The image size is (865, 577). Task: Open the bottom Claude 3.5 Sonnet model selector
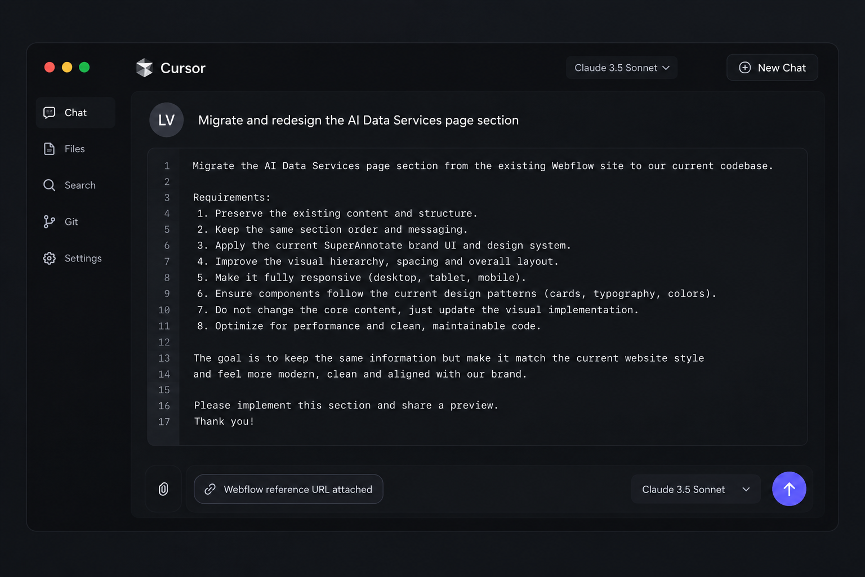pyautogui.click(x=696, y=489)
